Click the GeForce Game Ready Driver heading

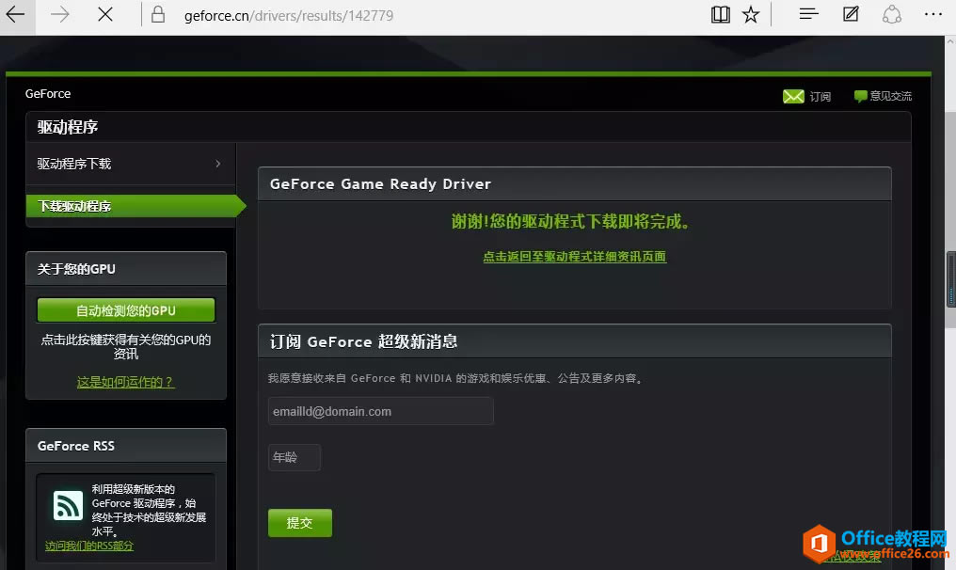[x=380, y=184]
